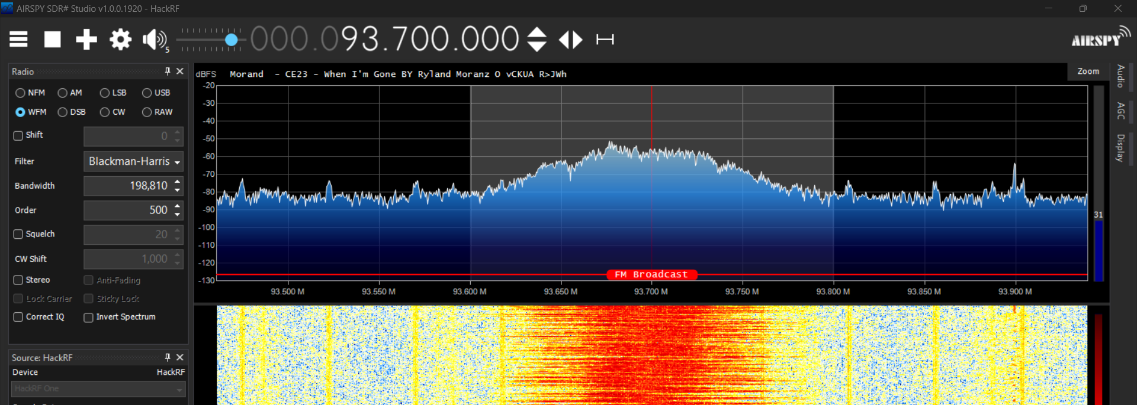Image resolution: width=1137 pixels, height=405 pixels.
Task: Click the -60 dBFS axis label
Action: (x=208, y=157)
